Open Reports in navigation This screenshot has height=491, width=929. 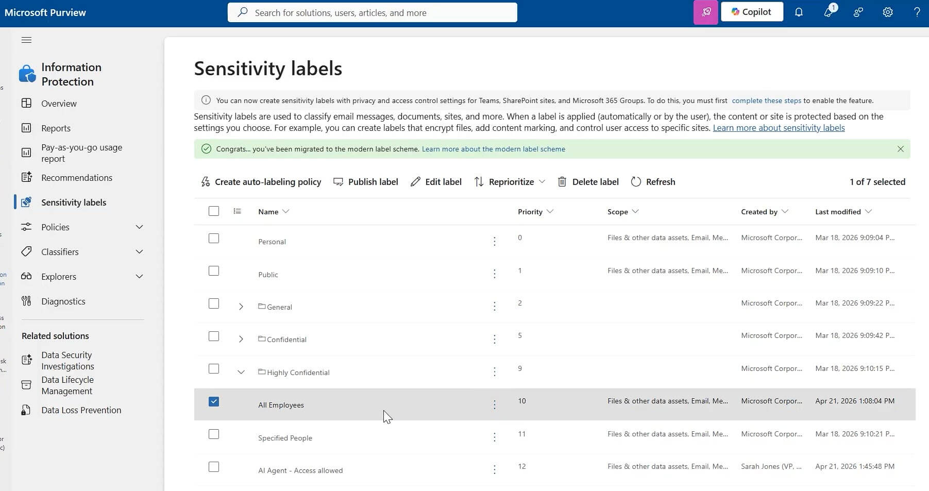tap(56, 128)
